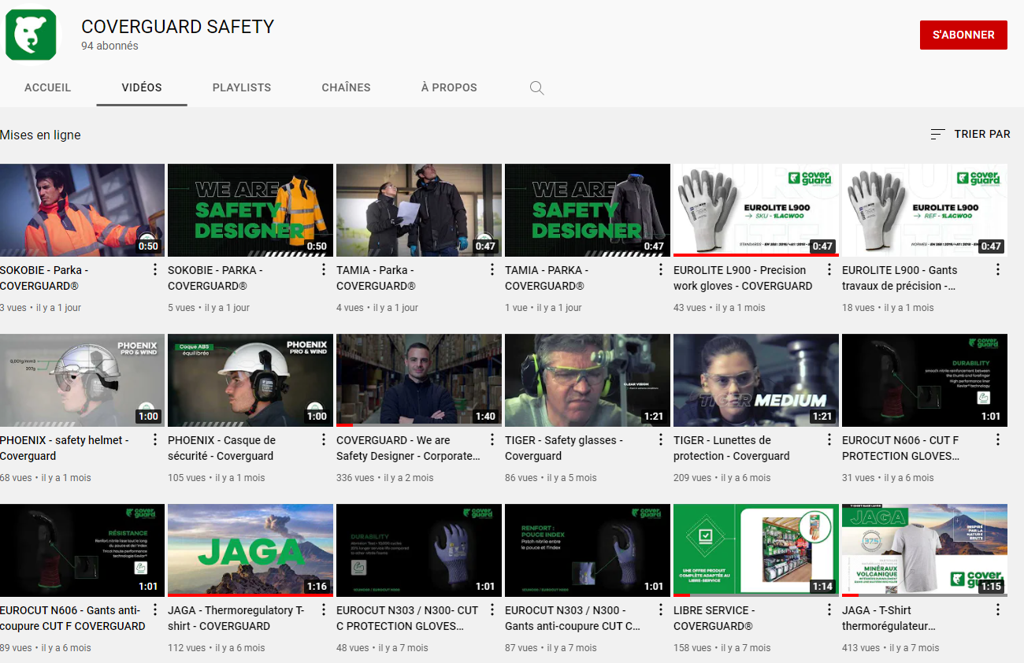Open options for TIGER - Lunettes de protection
This screenshot has width=1024, height=663.
[x=829, y=440]
